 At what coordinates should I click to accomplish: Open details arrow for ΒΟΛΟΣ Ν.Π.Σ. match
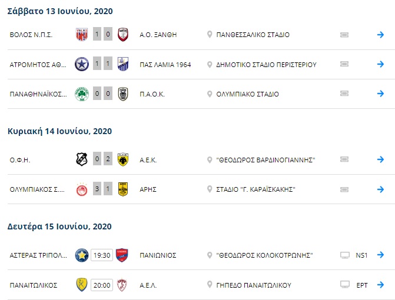(x=380, y=35)
